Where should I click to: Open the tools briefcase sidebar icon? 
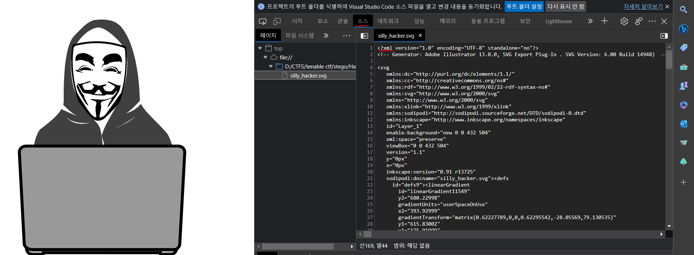pos(684,67)
